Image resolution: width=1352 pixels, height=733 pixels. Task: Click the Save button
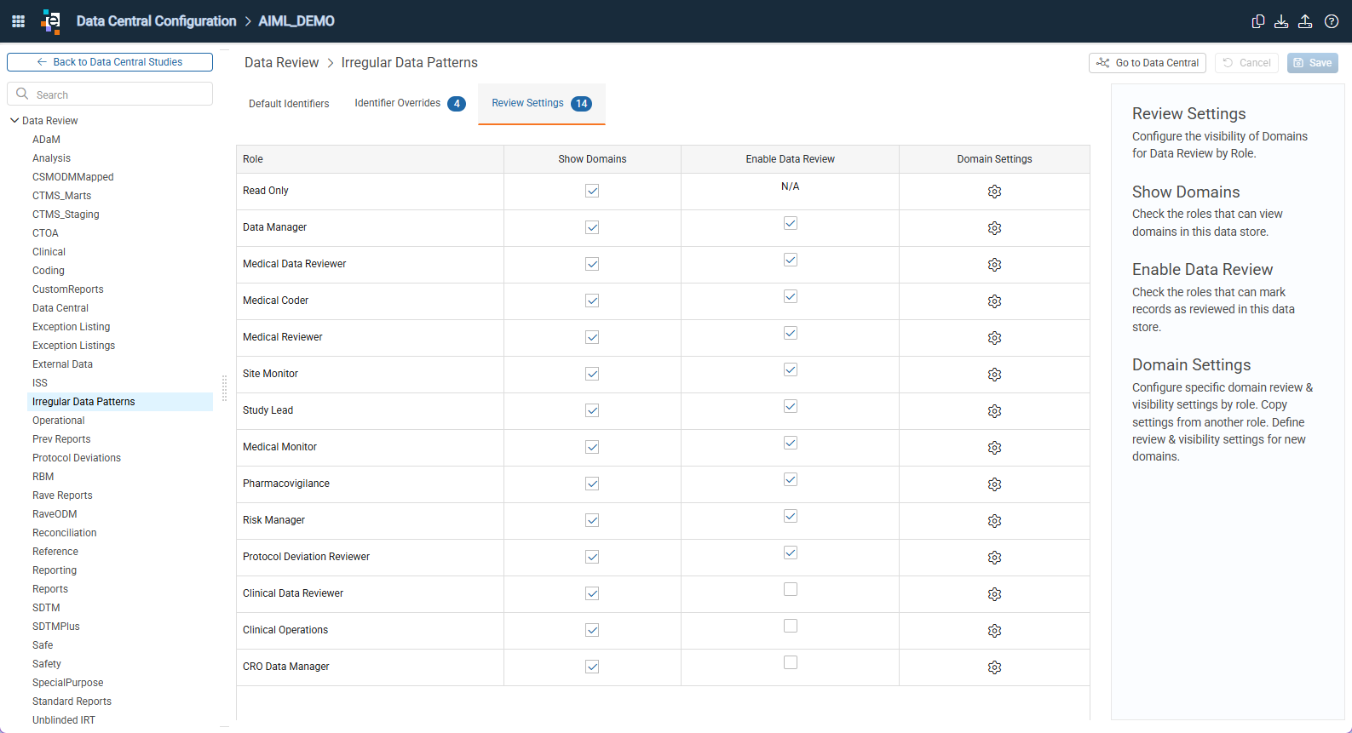pos(1312,63)
